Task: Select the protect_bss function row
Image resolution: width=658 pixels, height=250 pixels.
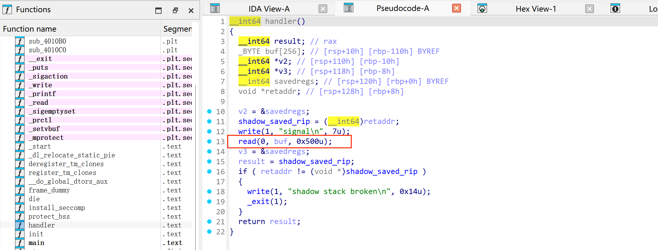Action: pyautogui.click(x=96, y=217)
